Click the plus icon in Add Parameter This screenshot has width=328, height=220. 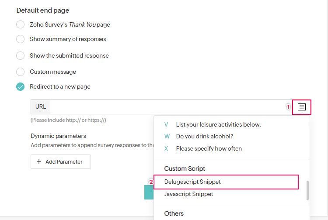(39, 162)
